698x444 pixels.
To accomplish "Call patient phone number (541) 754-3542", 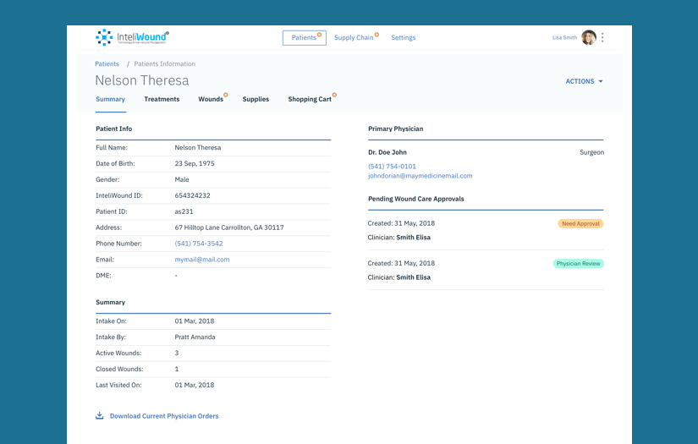I will coord(199,244).
